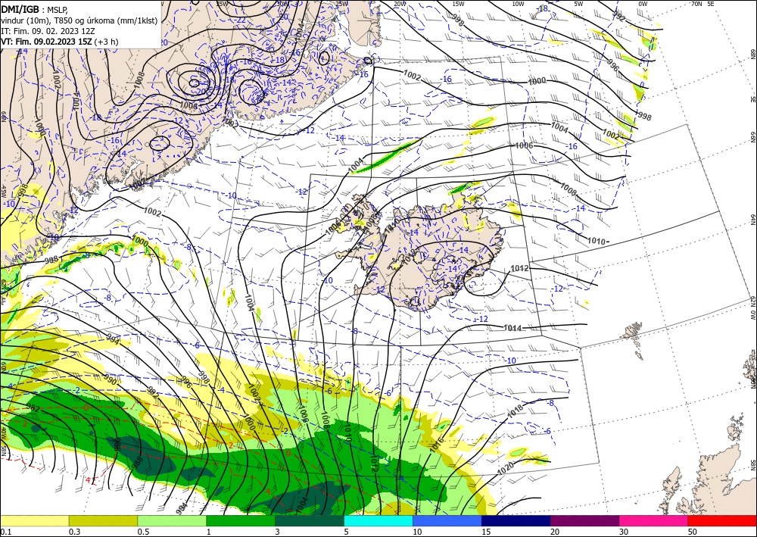Click the '30' legend value

click(x=624, y=532)
